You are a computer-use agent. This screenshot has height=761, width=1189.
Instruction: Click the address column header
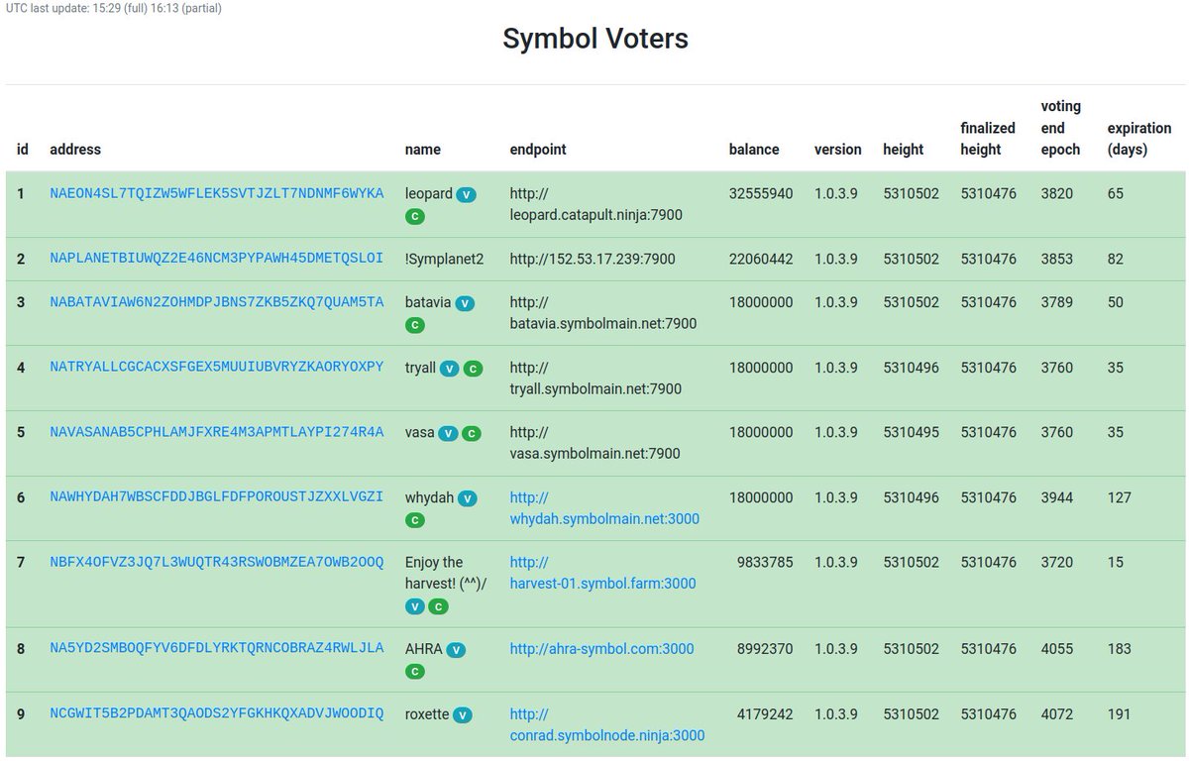75,150
